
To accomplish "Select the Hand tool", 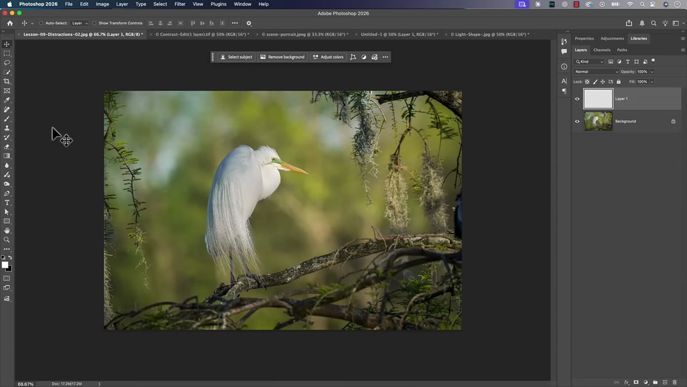I will [x=7, y=230].
